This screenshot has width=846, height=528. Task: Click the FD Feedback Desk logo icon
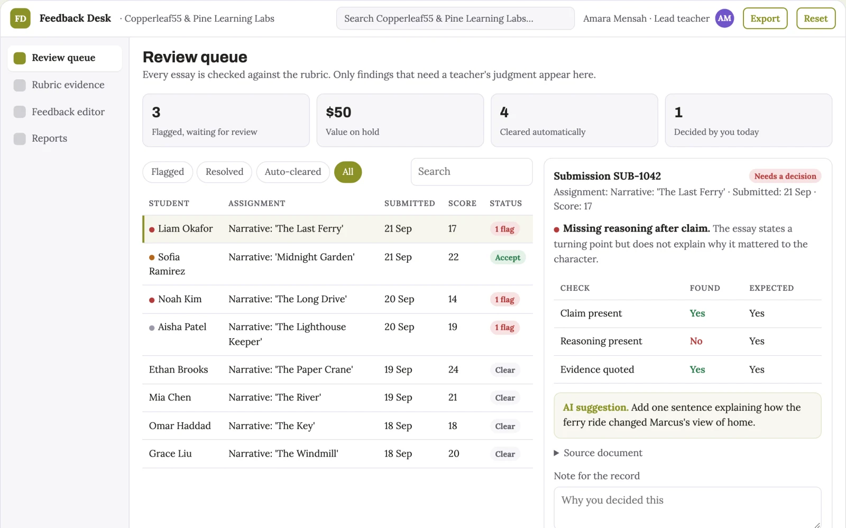coord(20,18)
